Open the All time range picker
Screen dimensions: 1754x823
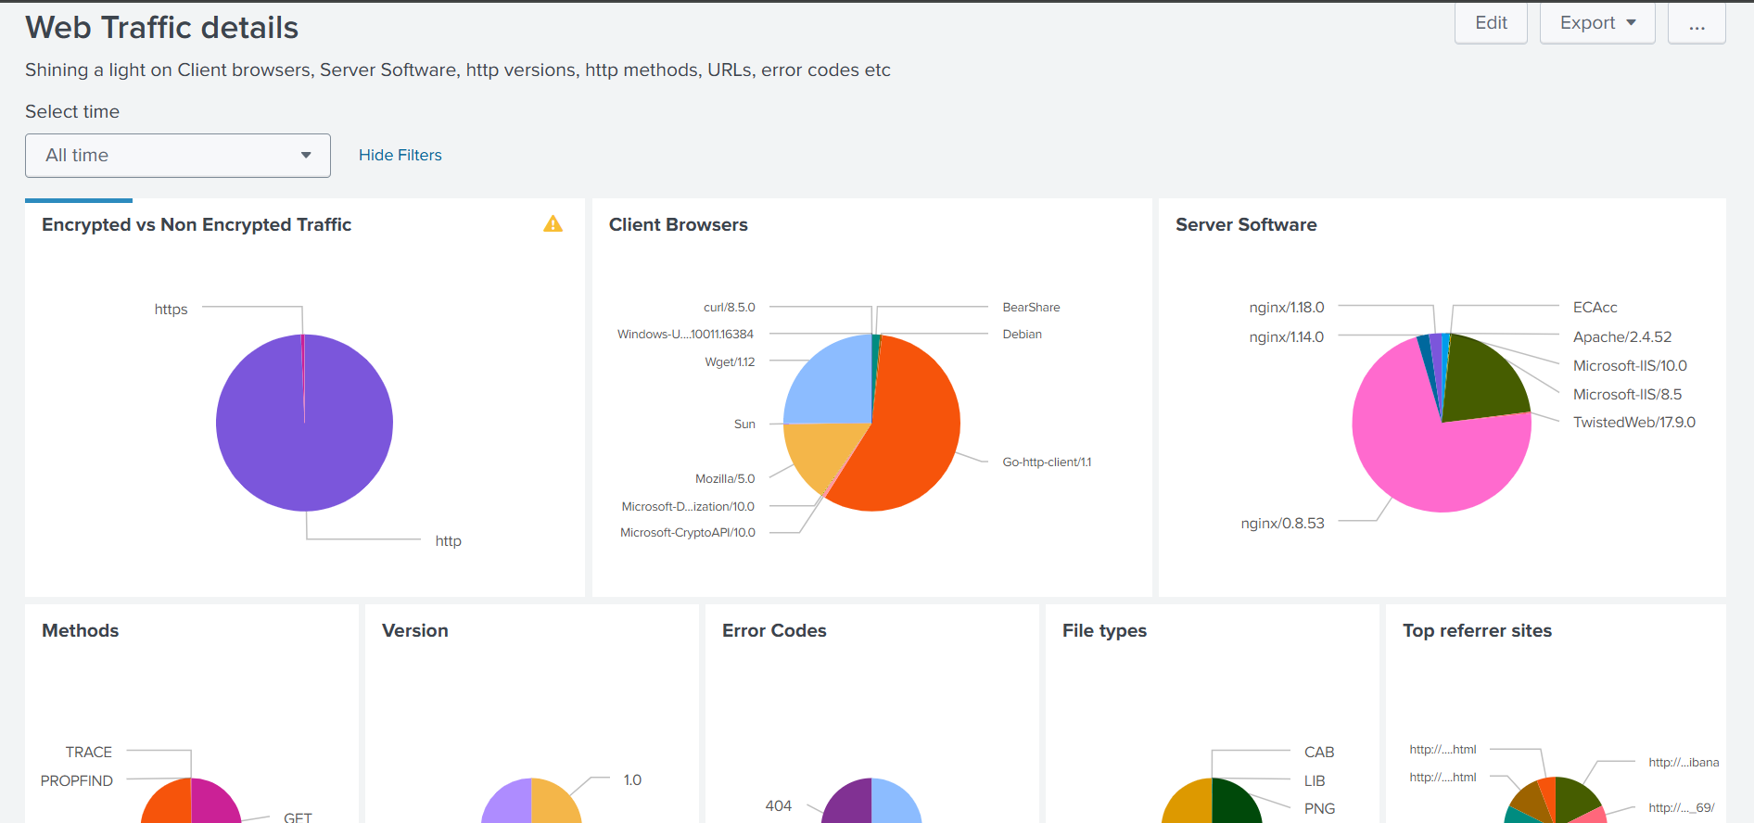tap(178, 156)
